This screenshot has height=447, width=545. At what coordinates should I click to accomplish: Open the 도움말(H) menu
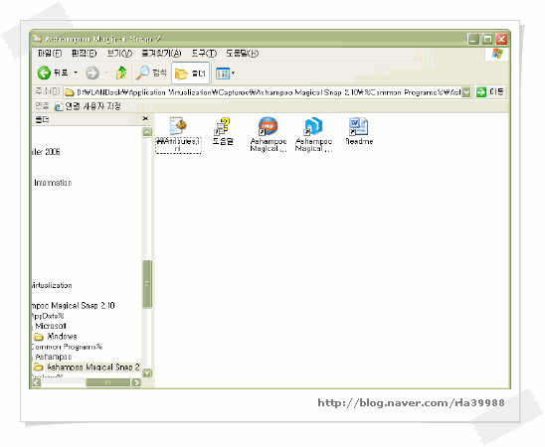pyautogui.click(x=243, y=53)
